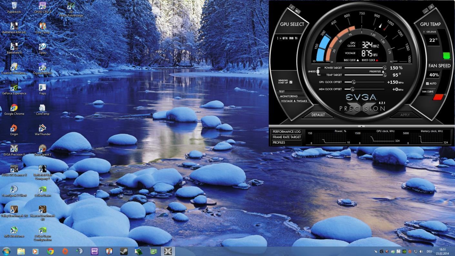Toggle the Linked power/temp target switch
Viewport: 455px width, 256px height.
(318, 71)
